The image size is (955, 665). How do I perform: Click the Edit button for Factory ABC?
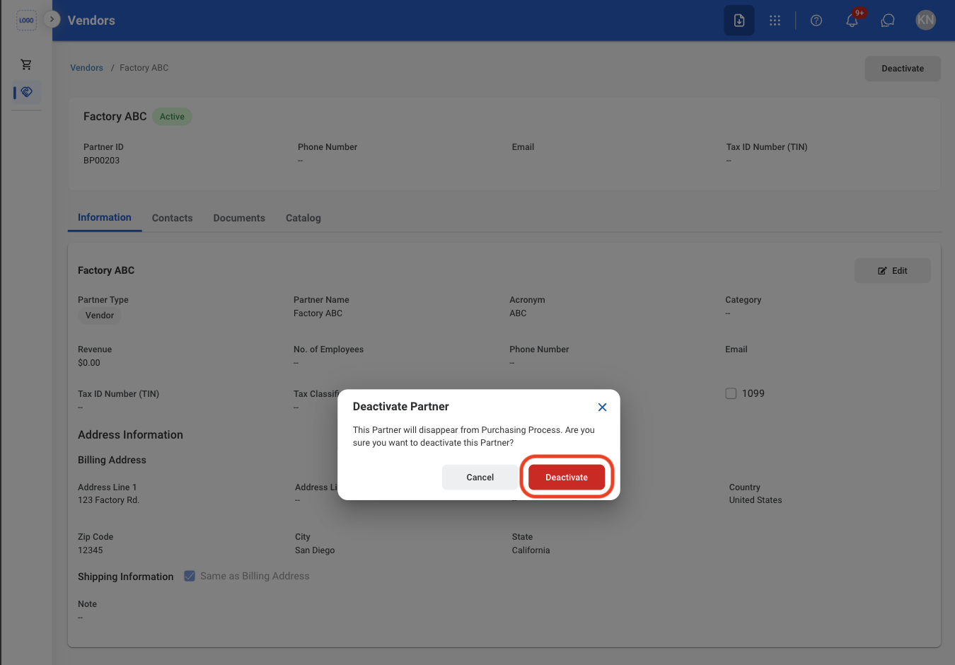pos(893,271)
